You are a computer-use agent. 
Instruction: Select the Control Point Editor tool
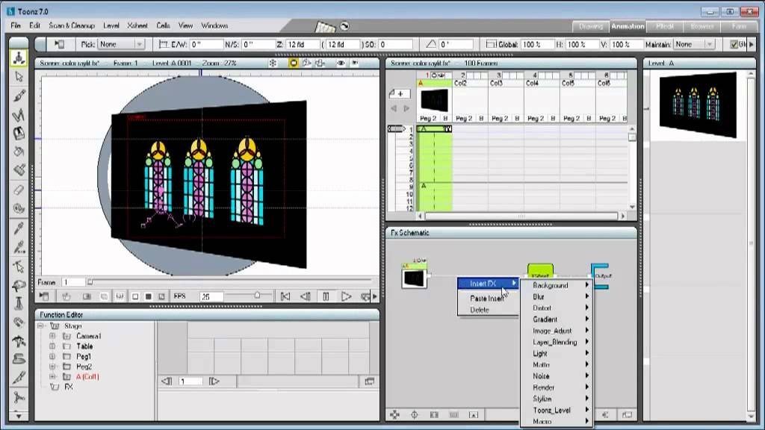click(19, 267)
